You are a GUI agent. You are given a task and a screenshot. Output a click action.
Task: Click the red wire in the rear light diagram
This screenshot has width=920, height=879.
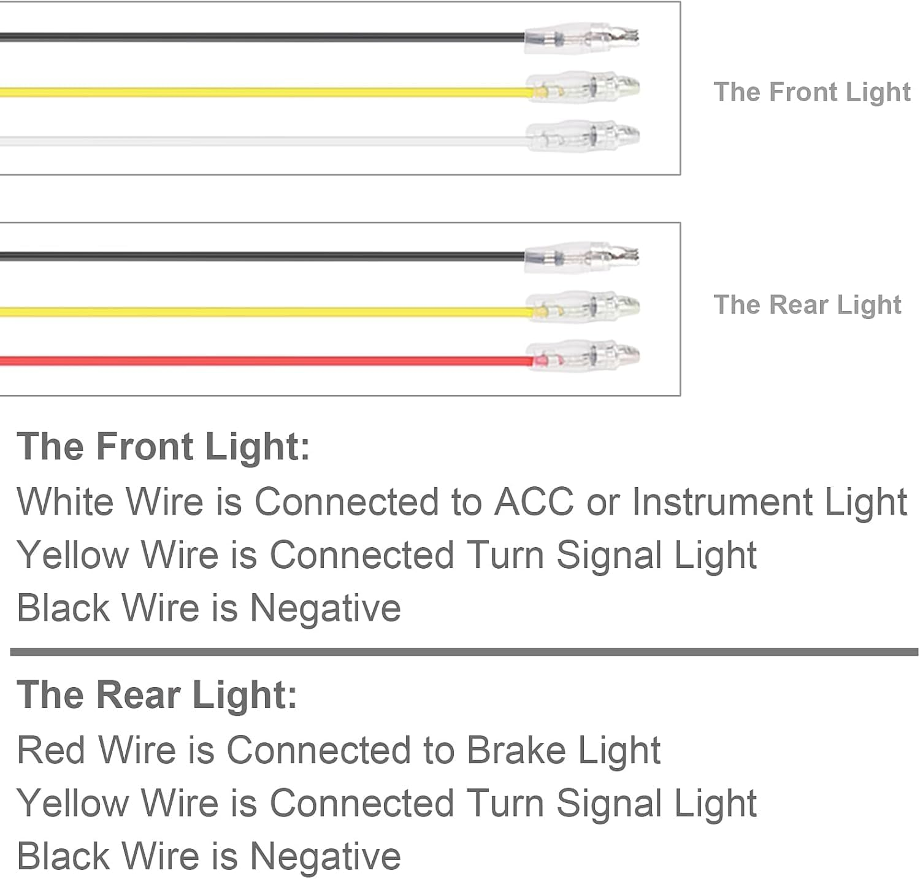[x=264, y=362]
